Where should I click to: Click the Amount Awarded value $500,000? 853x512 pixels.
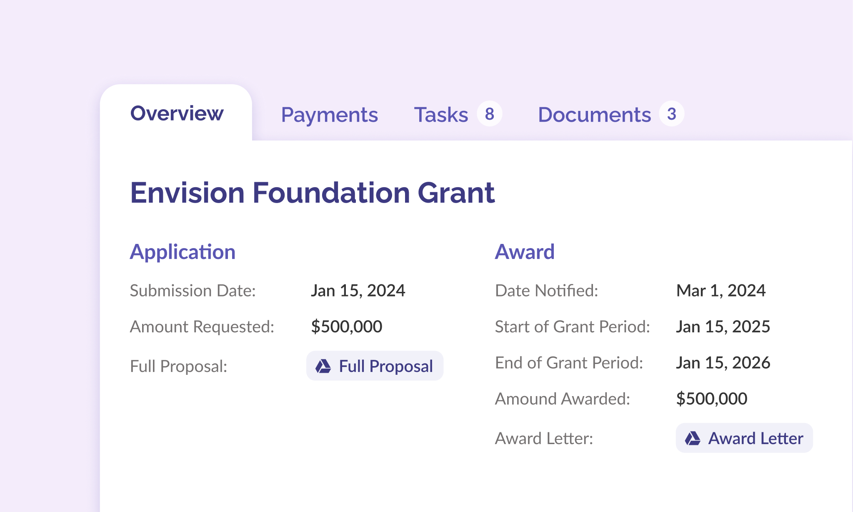tap(712, 399)
